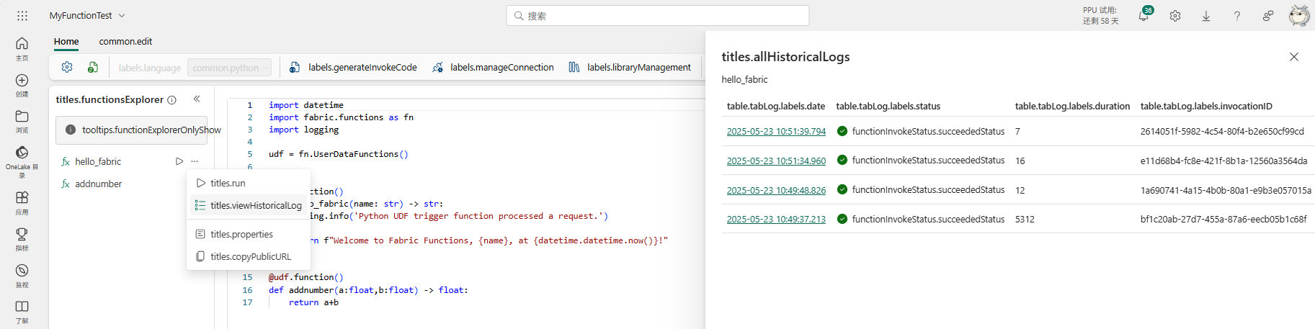The width and height of the screenshot is (1315, 329).
Task: Open the user profile avatar
Action: [1299, 16]
